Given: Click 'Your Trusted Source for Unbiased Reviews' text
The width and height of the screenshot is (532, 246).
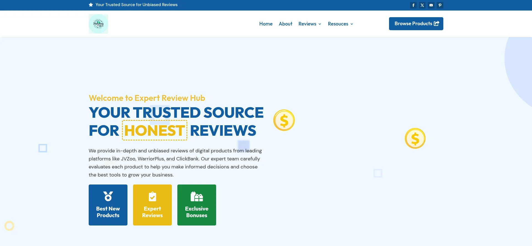Looking at the screenshot, I should coord(136,5).
